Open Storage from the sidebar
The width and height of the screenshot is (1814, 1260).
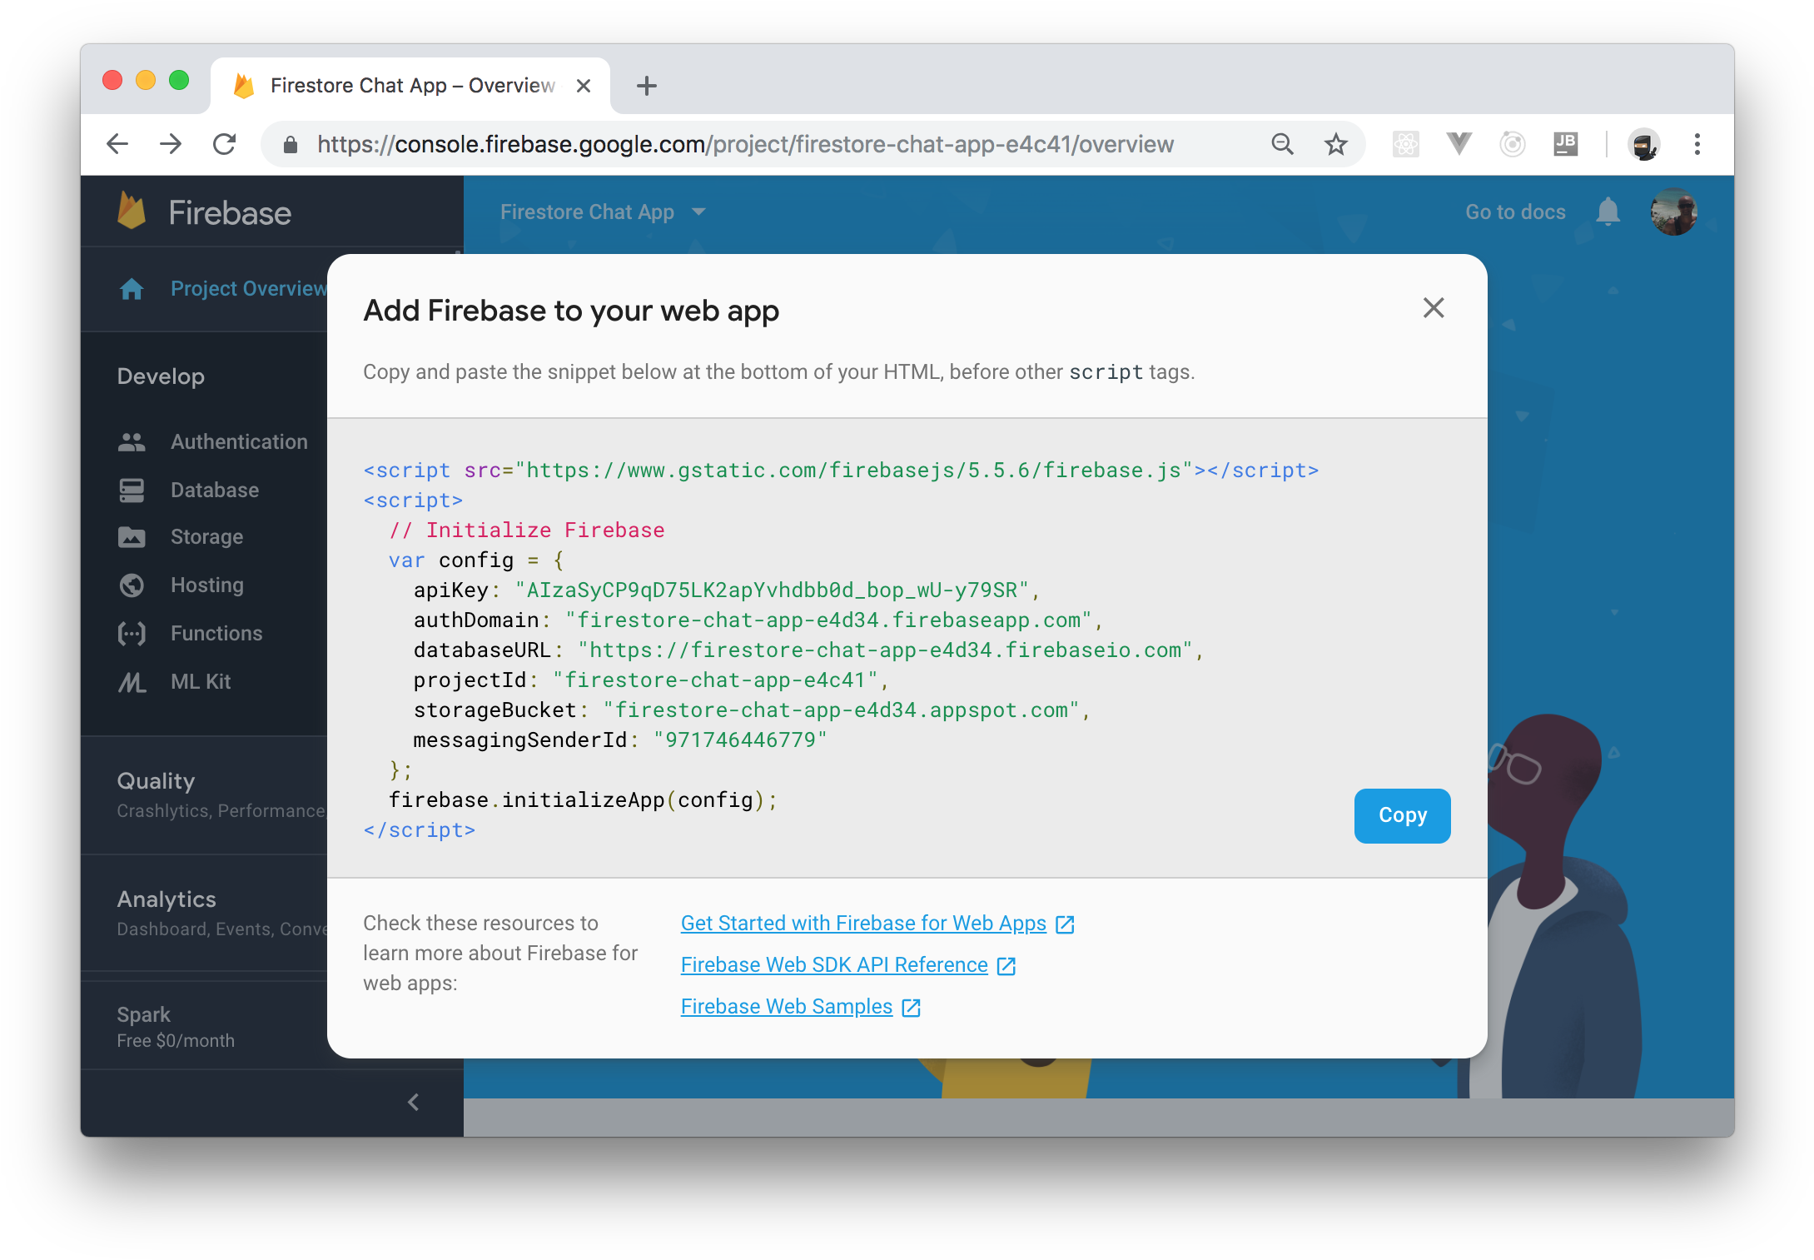[x=206, y=536]
